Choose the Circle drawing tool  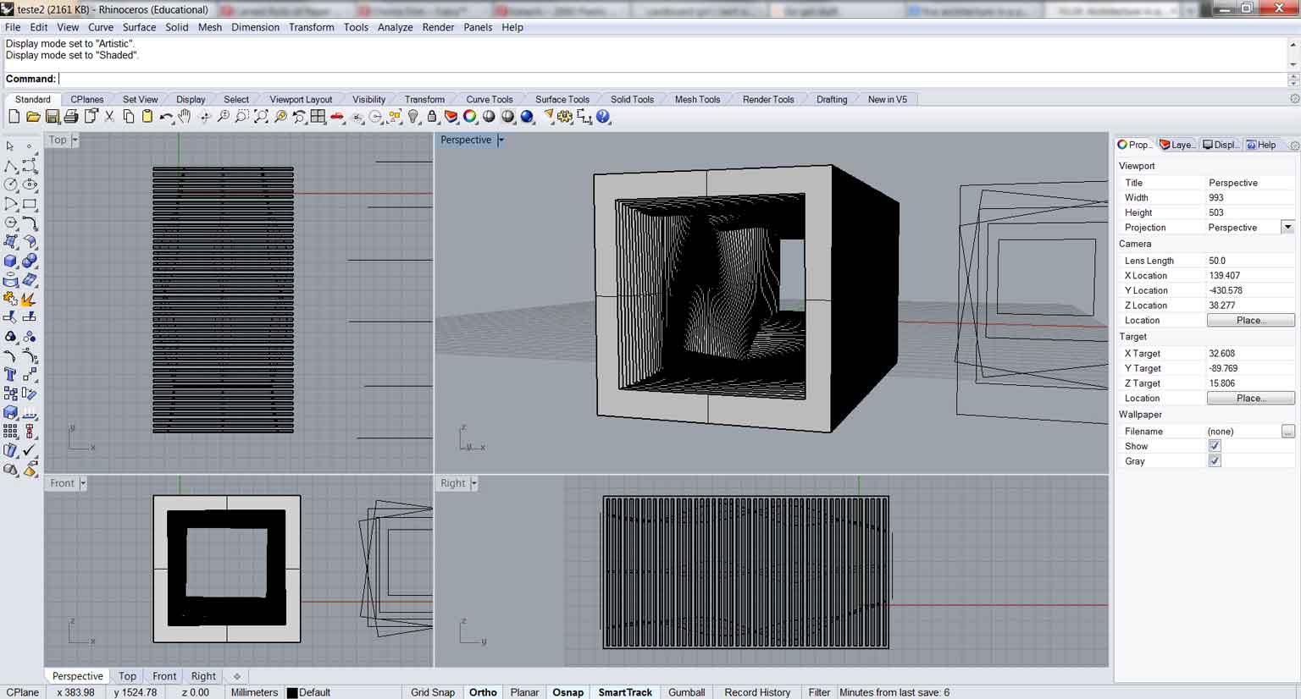coord(11,184)
